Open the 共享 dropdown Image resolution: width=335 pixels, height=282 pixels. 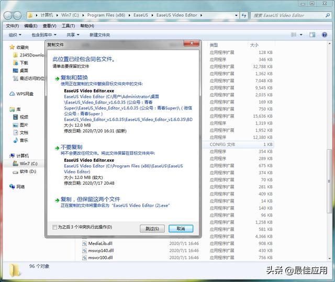point(73,35)
